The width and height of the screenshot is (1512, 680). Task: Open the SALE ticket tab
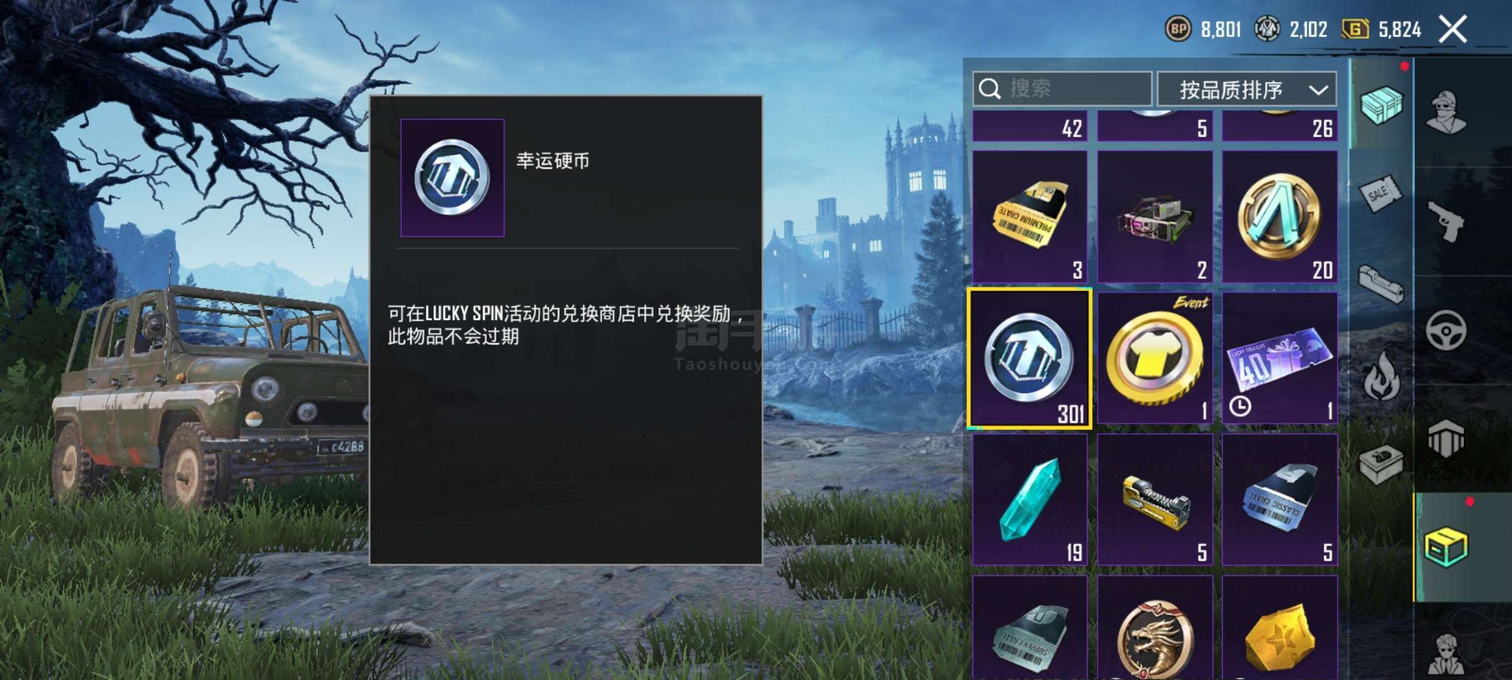[x=1381, y=193]
